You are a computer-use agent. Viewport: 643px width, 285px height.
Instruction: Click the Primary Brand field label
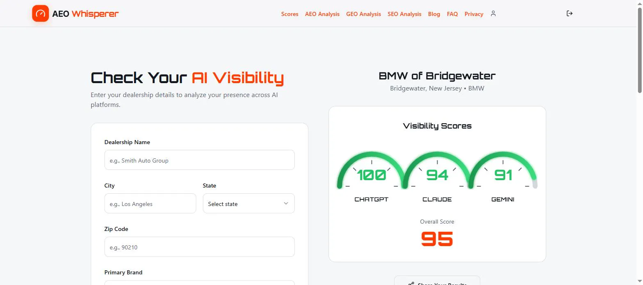(x=123, y=272)
